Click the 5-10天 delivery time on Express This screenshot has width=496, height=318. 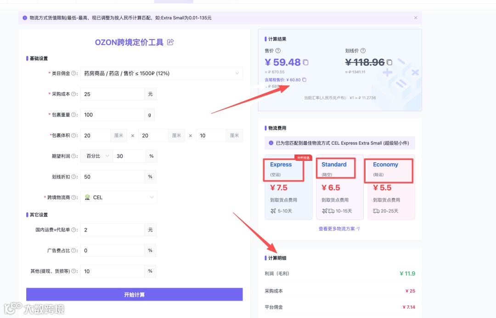285,211
